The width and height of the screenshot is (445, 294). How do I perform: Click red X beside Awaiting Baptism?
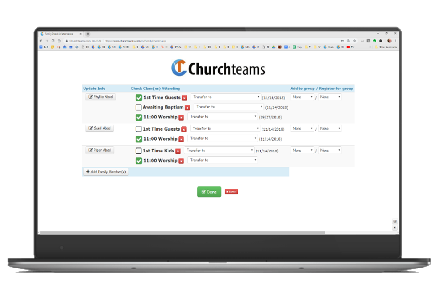point(188,108)
